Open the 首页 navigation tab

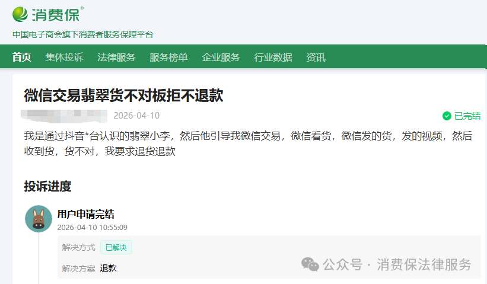coord(22,58)
